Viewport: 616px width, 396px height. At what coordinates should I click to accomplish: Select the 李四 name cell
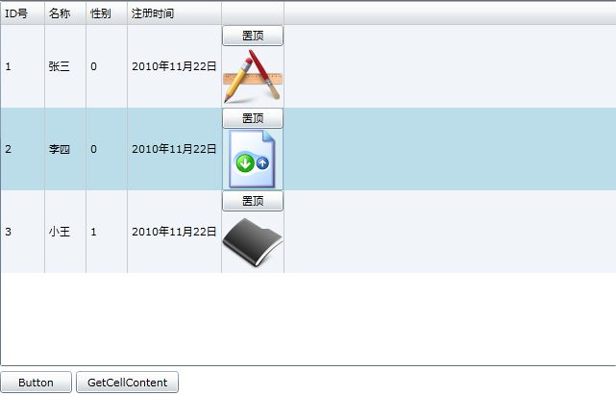65,149
